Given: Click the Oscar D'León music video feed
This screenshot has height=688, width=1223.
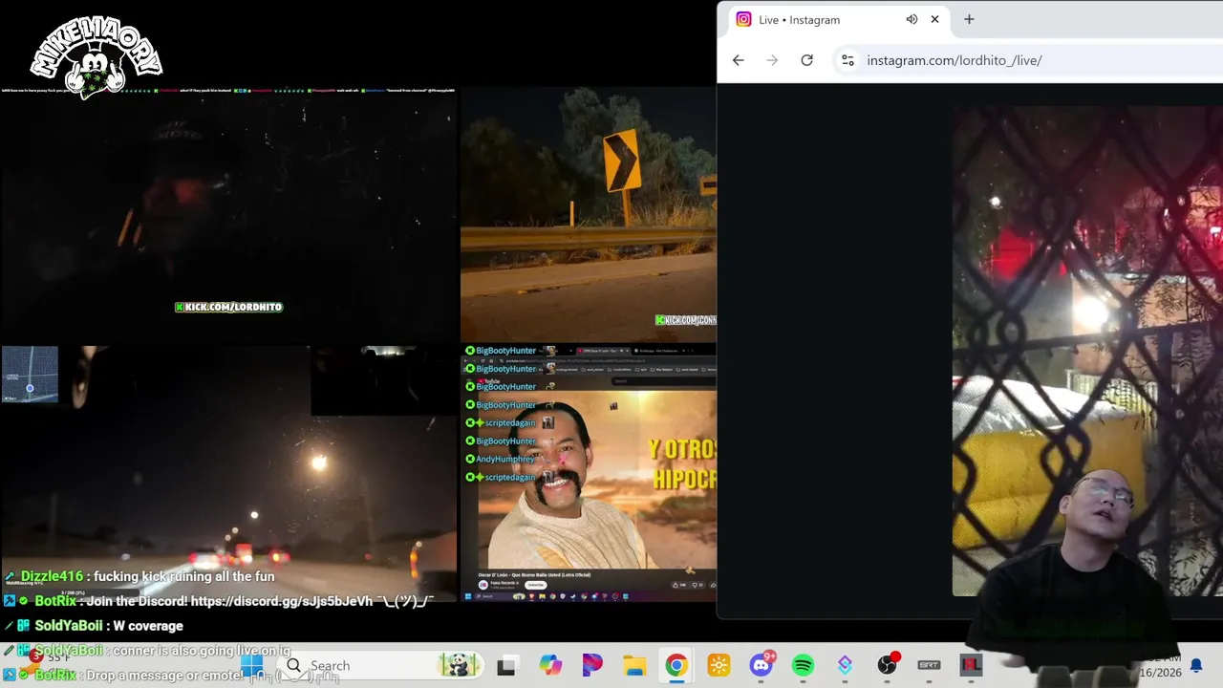Looking at the screenshot, I should 590,473.
